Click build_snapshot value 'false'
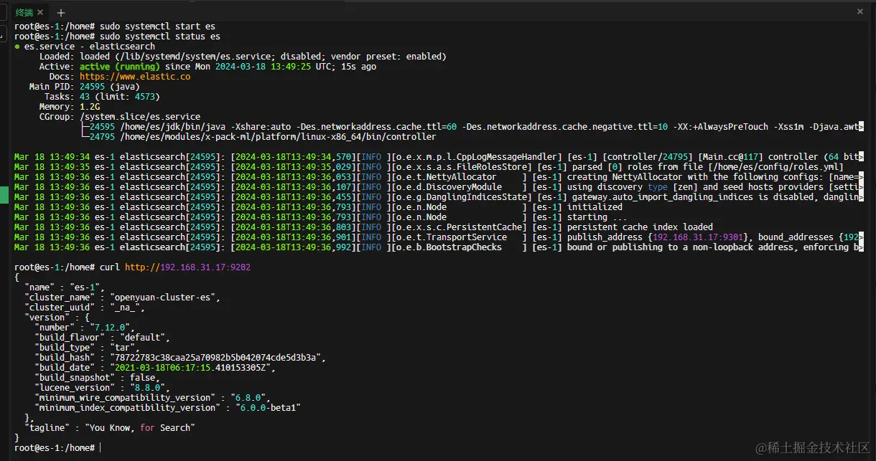Image resolution: width=876 pixels, height=461 pixels. [x=143, y=377]
